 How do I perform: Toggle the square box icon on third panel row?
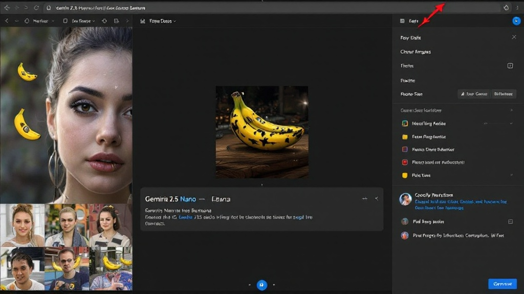[510, 66]
